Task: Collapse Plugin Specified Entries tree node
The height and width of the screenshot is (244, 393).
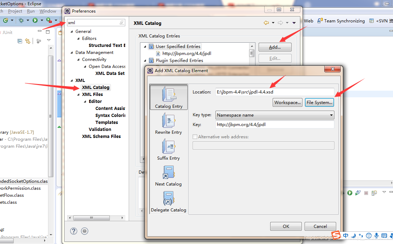Action: [145, 61]
